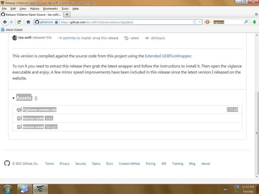Open the Downloads green arrow button

[254, 22]
